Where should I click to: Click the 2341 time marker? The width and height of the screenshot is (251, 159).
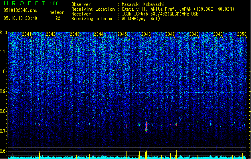click(27, 34)
